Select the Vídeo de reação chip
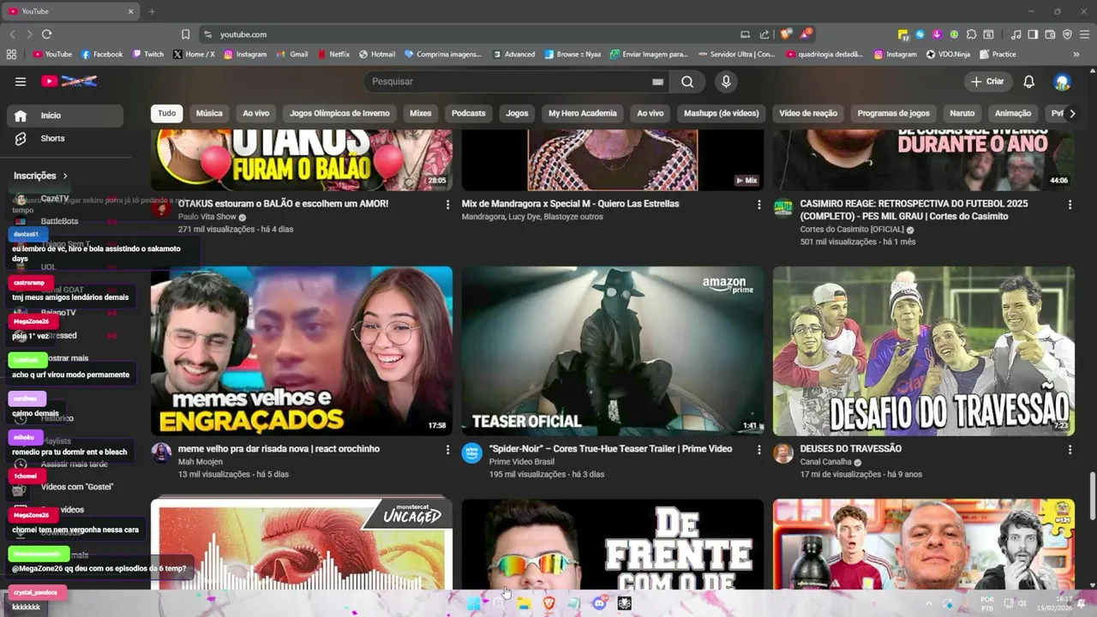The image size is (1097, 617). click(808, 113)
